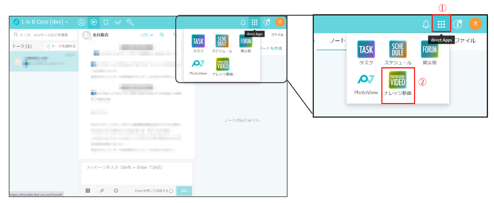
Task: Switch to the ノート tab in the enlarged view
Action: pos(337,40)
